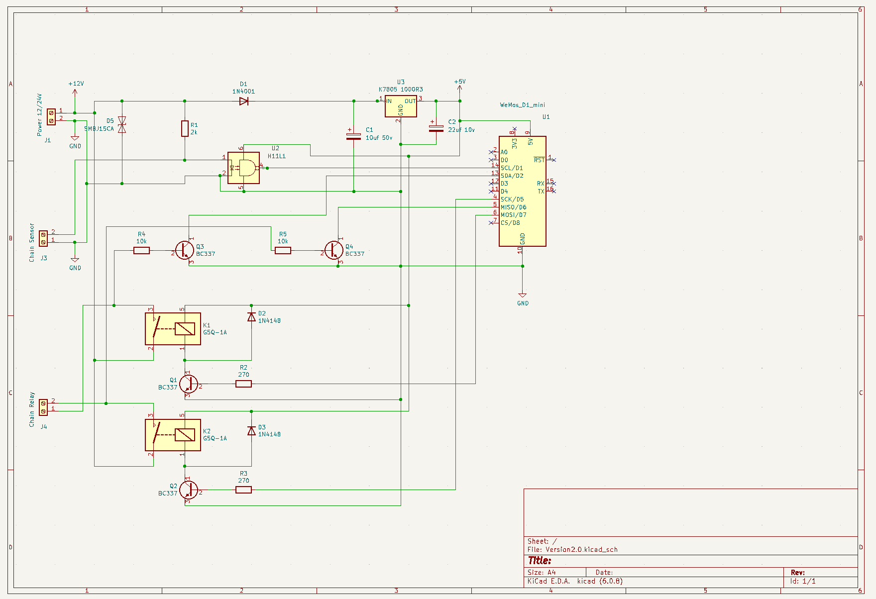The width and height of the screenshot is (876, 599).
Task: Select the D1 1N4001 diode symbol
Action: click(x=243, y=101)
